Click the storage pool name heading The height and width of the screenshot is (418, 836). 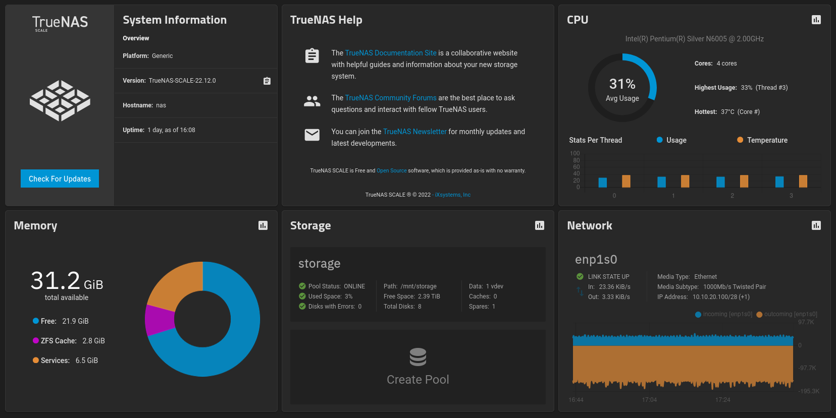(x=320, y=263)
